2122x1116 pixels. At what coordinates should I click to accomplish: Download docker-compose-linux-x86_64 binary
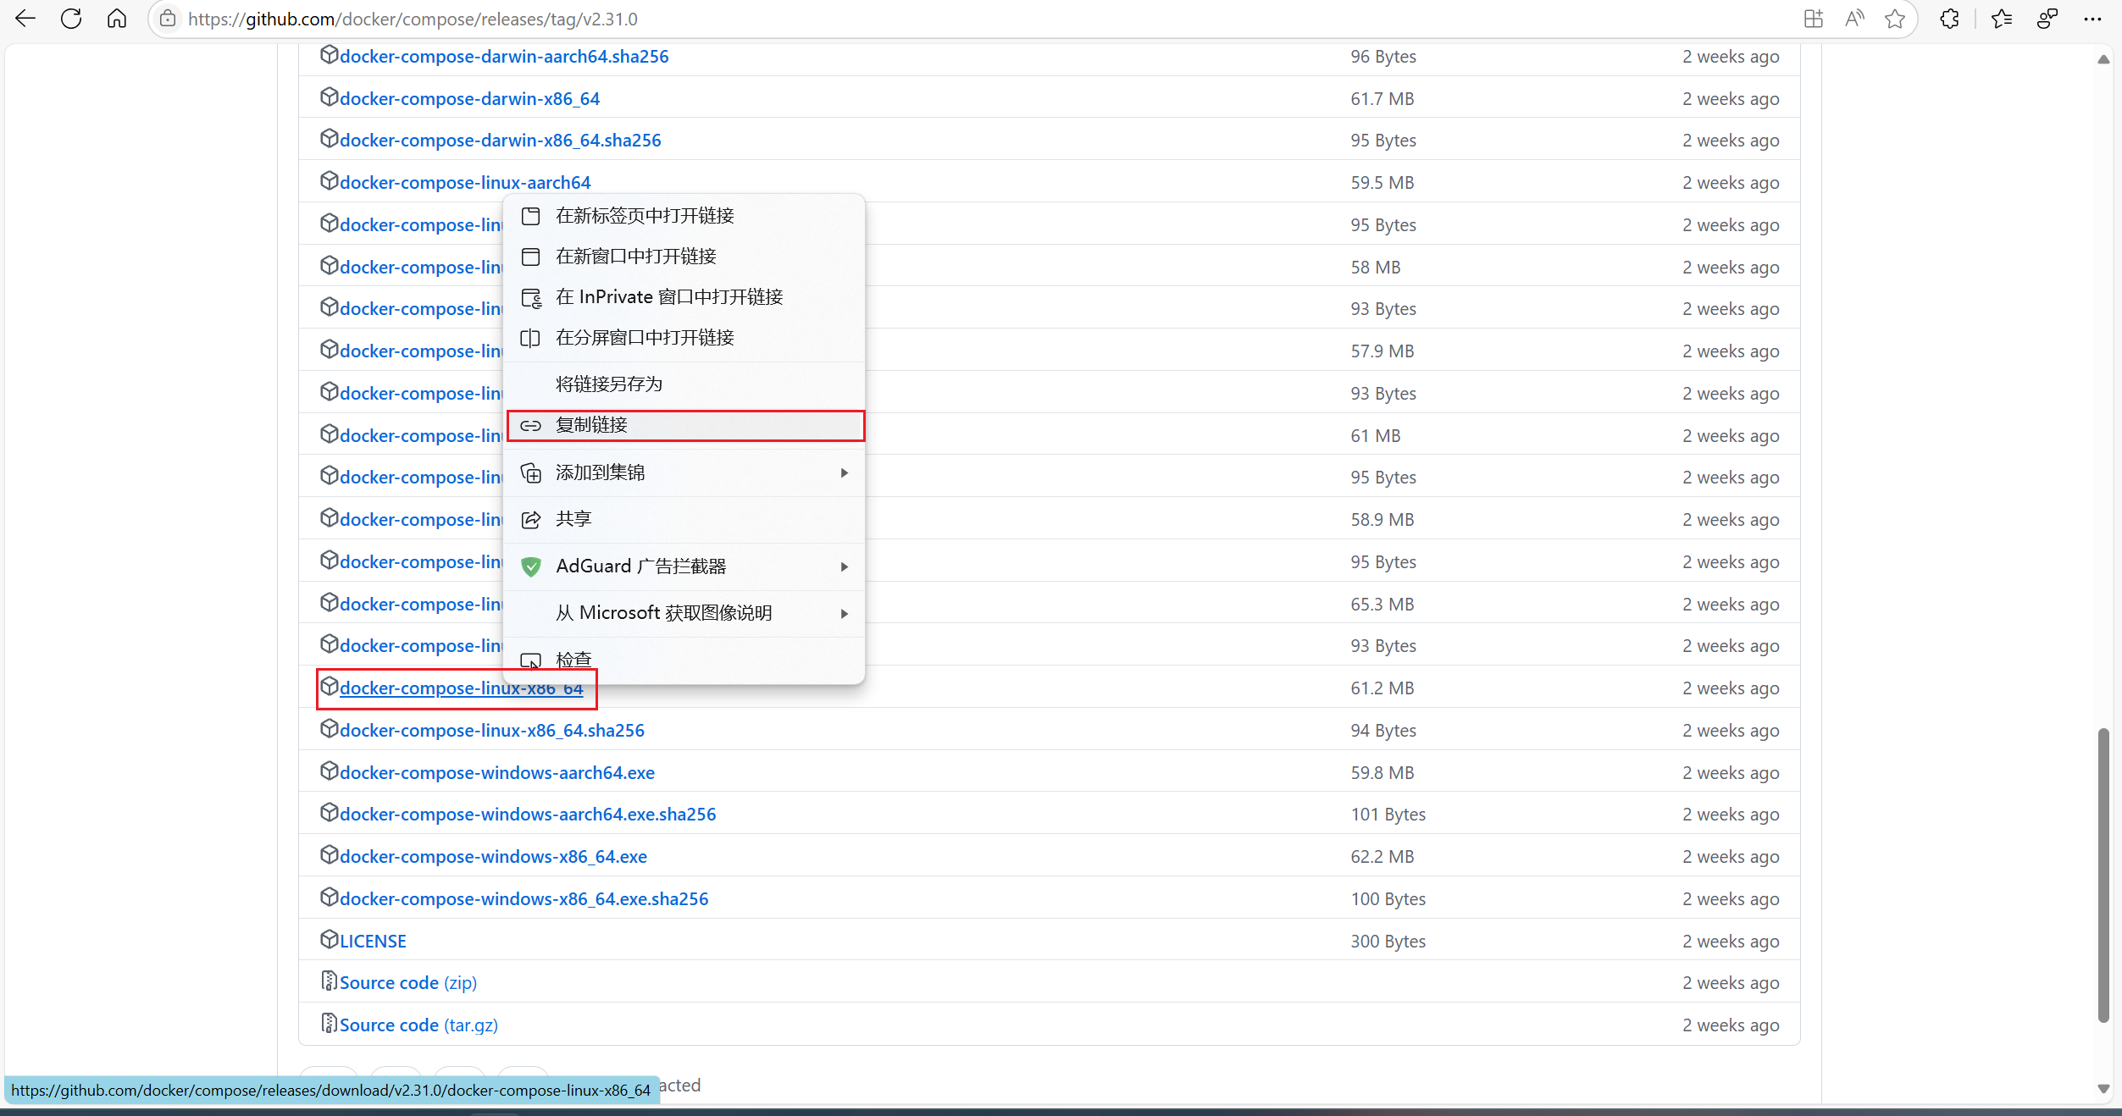pyautogui.click(x=461, y=688)
